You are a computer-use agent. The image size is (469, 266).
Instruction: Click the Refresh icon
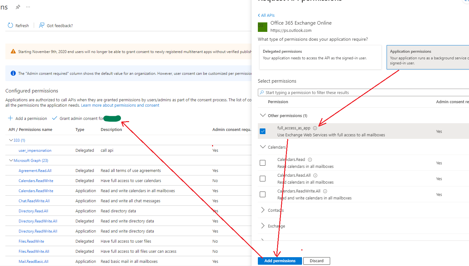(x=10, y=26)
